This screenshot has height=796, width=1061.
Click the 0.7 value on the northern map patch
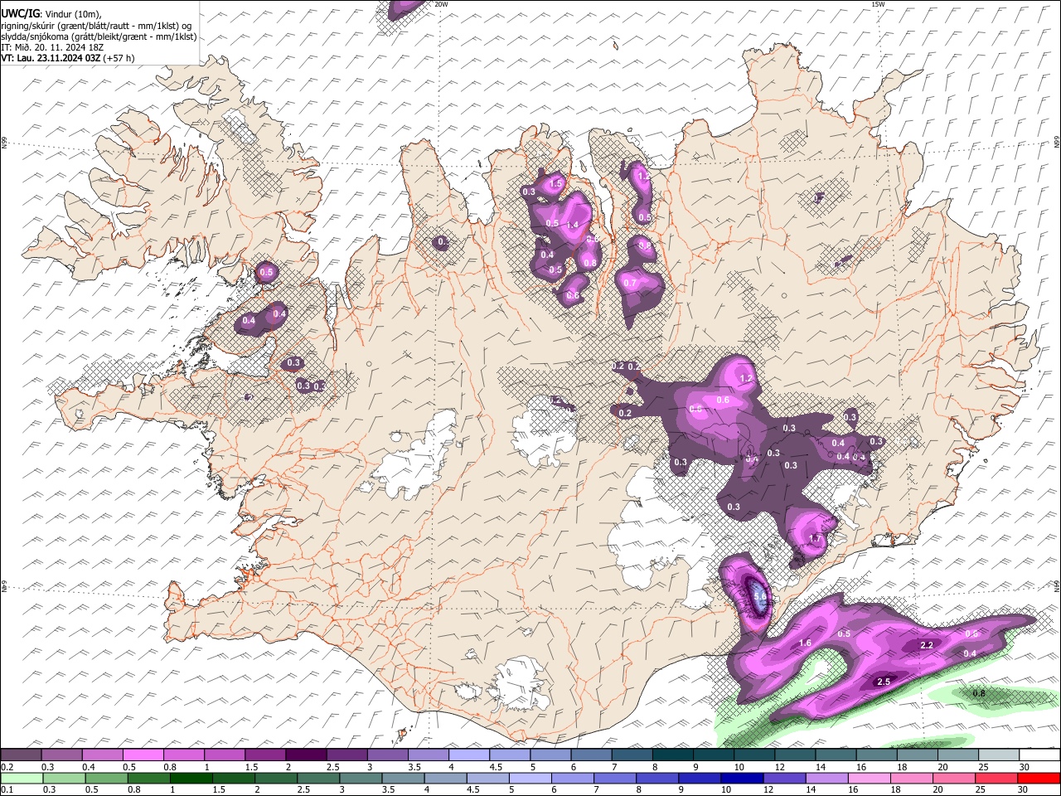[x=630, y=283]
